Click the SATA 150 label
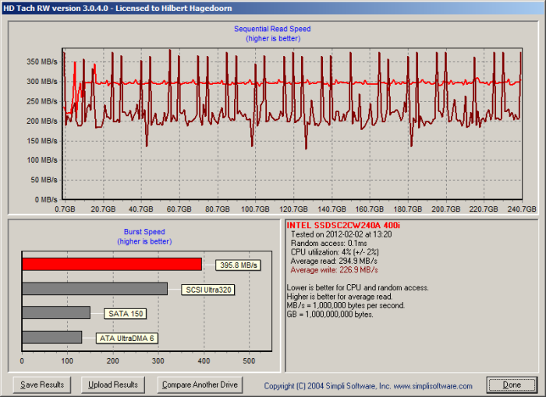Image resolution: width=546 pixels, height=397 pixels. point(125,314)
